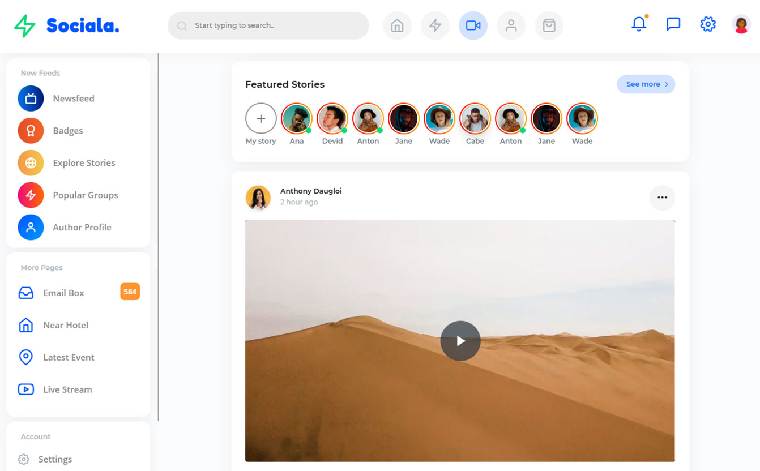The height and width of the screenshot is (471, 760).
Task: Open the Live Stream page link
Action: click(x=67, y=389)
